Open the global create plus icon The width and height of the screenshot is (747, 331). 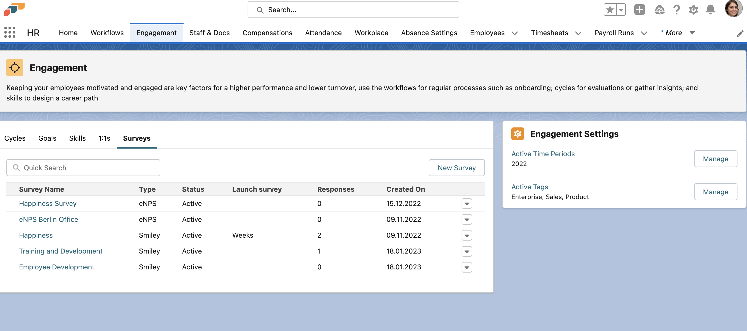pos(639,10)
